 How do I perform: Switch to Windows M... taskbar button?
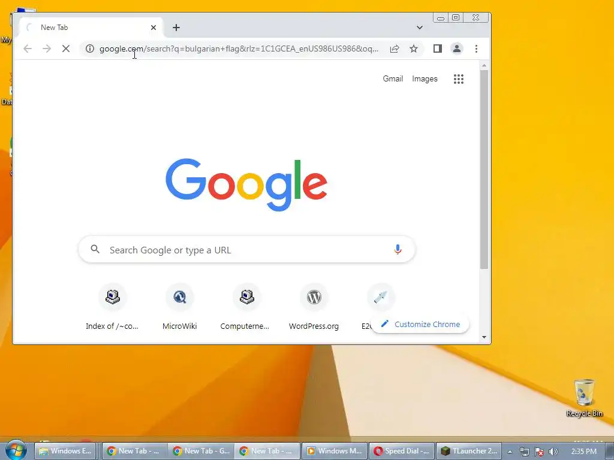pyautogui.click(x=335, y=451)
